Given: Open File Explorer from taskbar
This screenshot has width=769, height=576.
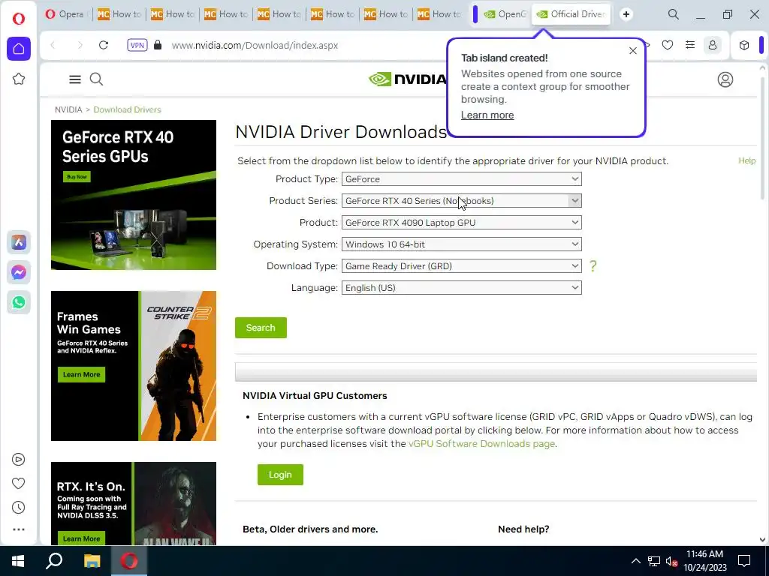Looking at the screenshot, I should pos(92,561).
